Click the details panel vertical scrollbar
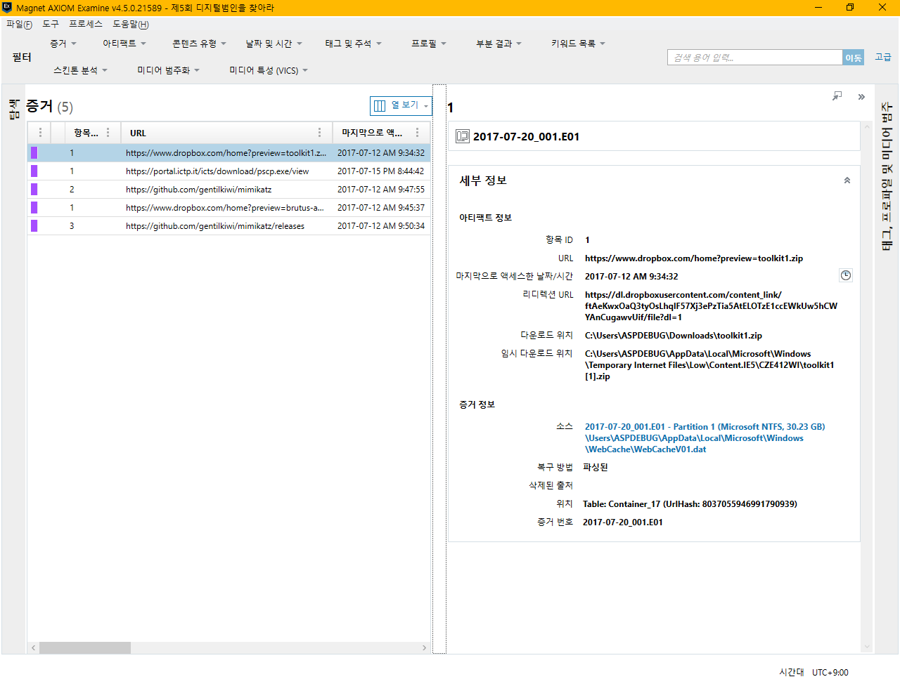 (867, 386)
